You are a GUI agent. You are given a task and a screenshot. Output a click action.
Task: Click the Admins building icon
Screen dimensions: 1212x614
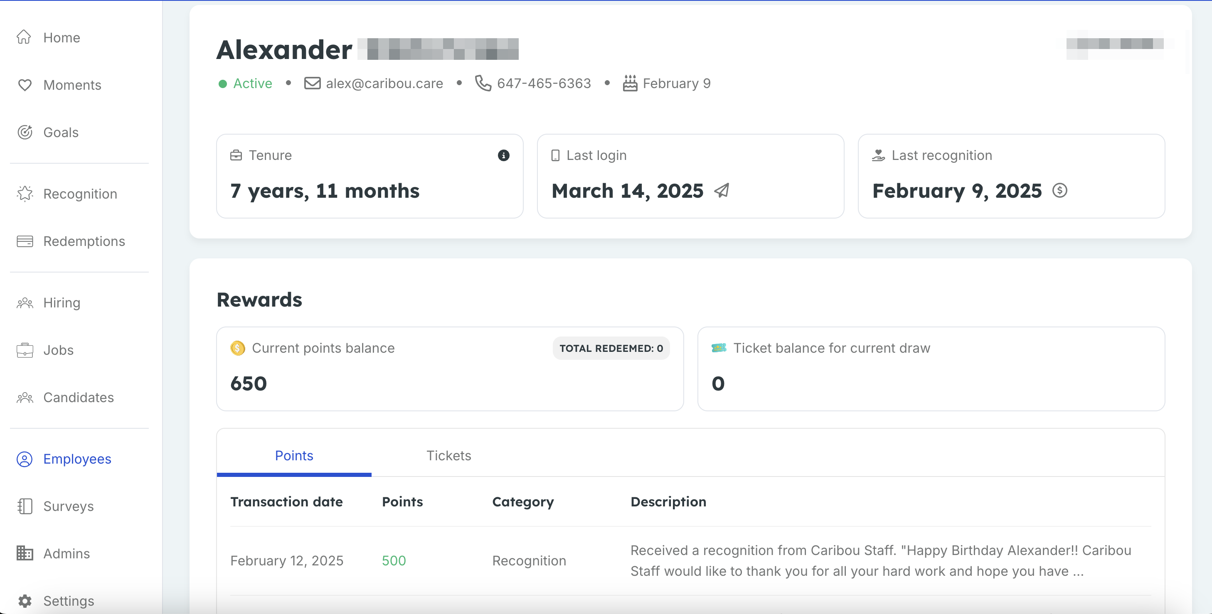(x=25, y=553)
